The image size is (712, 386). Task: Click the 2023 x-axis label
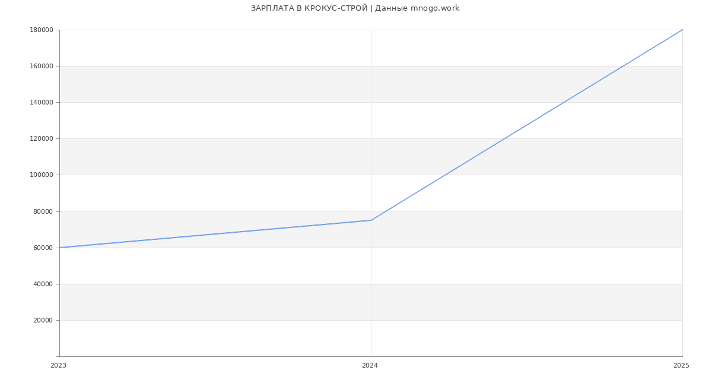[59, 366]
